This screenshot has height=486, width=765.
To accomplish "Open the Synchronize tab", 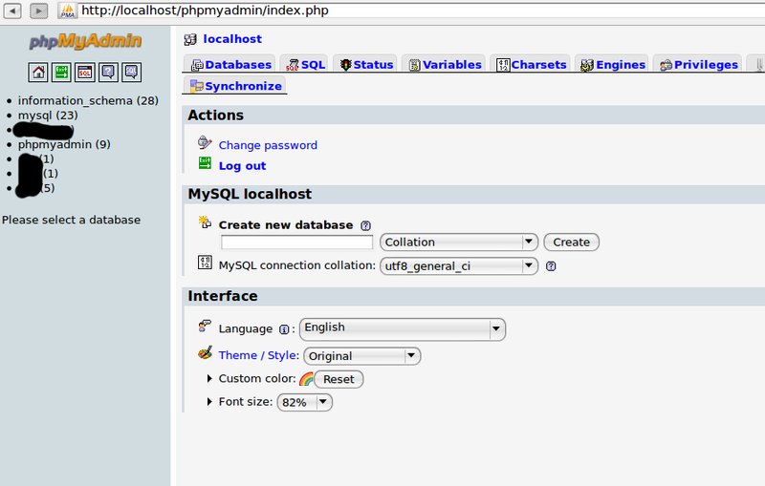I will click(236, 86).
